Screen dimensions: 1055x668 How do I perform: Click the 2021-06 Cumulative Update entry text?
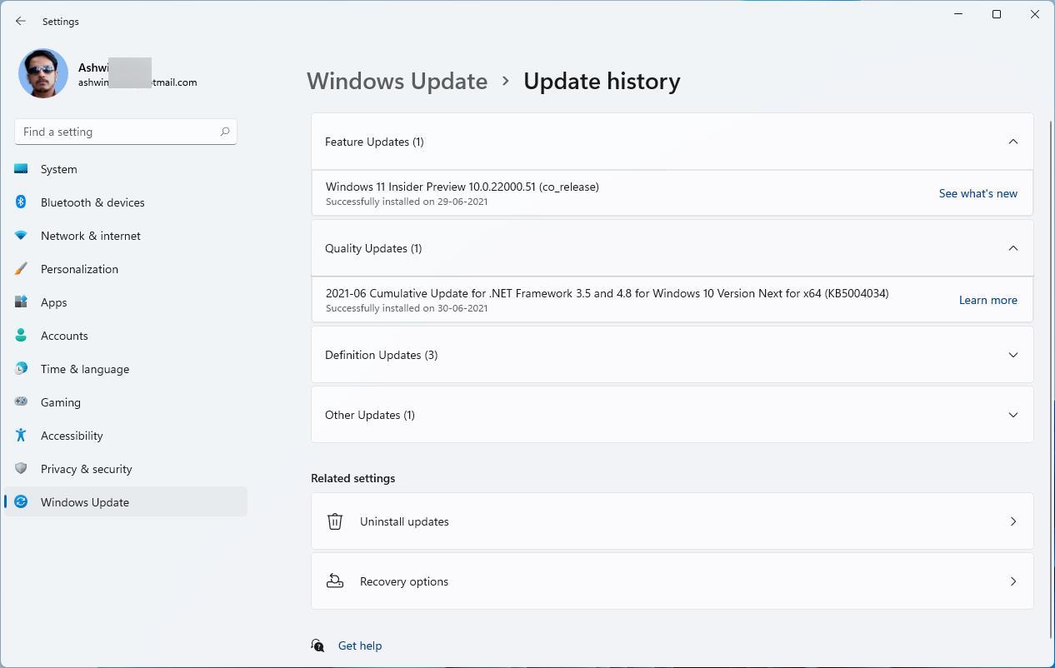tap(607, 293)
